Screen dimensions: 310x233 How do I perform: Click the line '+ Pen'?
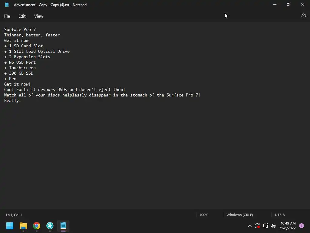pyautogui.click(x=10, y=79)
